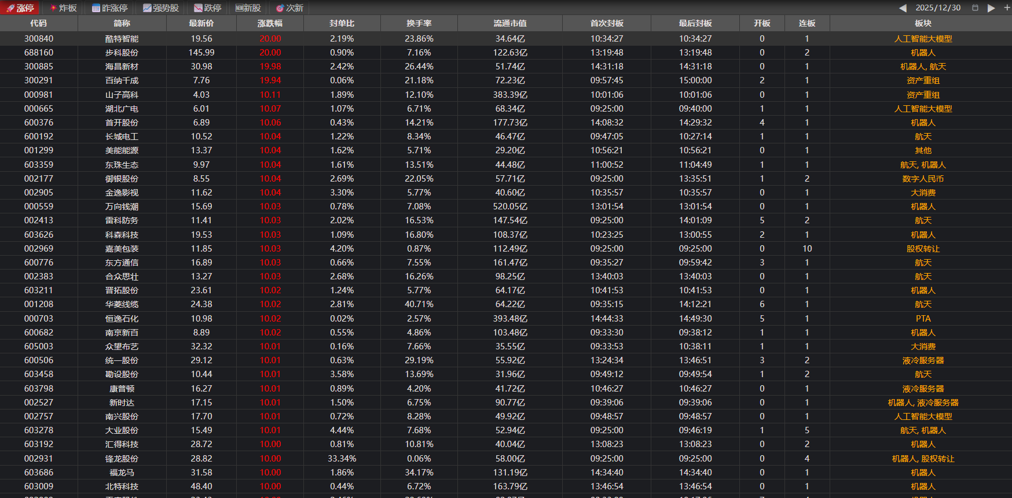This screenshot has height=498, width=1012.
Task: Click the plus icon at top right
Action: [1007, 8]
